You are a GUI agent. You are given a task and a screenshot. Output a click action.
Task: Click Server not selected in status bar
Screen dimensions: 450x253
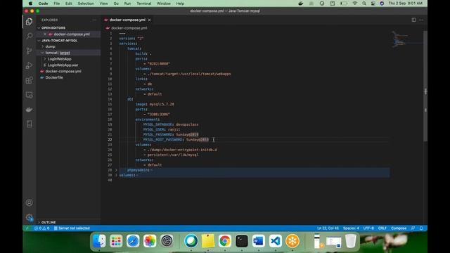pyautogui.click(x=72, y=228)
